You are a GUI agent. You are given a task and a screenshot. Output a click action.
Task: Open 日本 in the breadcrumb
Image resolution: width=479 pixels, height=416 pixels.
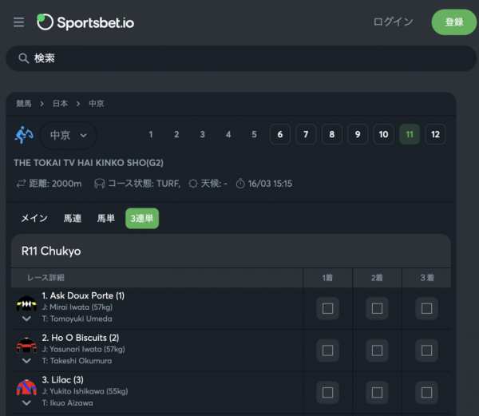point(60,104)
